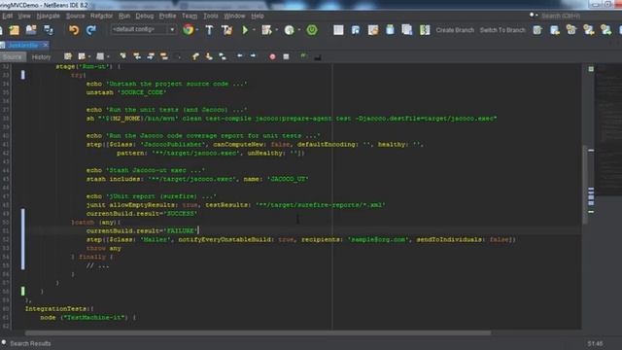
Task: Click the right arrow in editor toolbar
Action: [x=253, y=56]
